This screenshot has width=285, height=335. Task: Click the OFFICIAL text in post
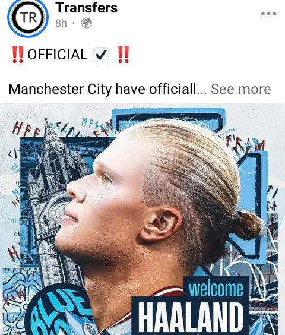pos(58,55)
